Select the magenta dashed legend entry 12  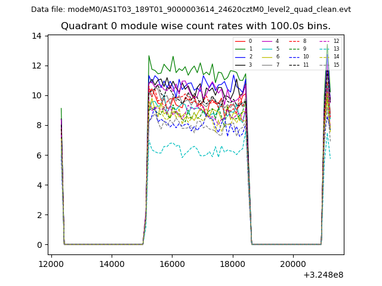[x=328, y=41]
